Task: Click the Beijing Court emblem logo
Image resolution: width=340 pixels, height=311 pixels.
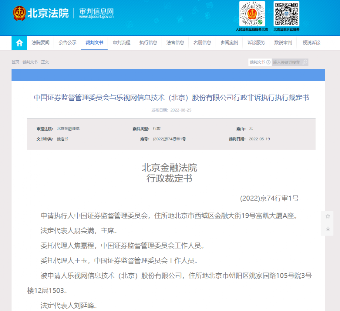Action: 19,13
